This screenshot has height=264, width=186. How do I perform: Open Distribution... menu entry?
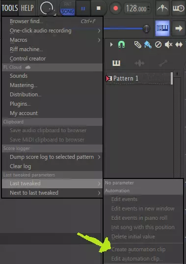click(x=52, y=94)
